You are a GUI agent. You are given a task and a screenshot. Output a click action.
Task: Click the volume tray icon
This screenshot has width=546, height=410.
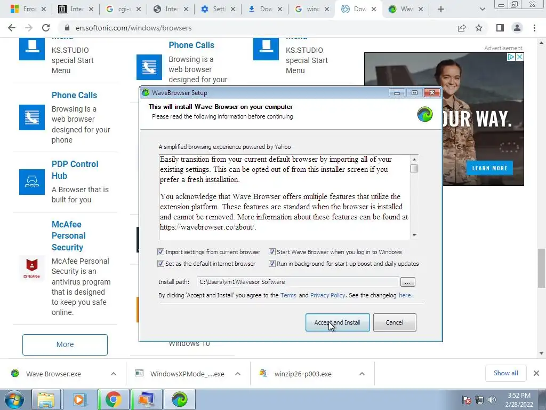coord(492,400)
